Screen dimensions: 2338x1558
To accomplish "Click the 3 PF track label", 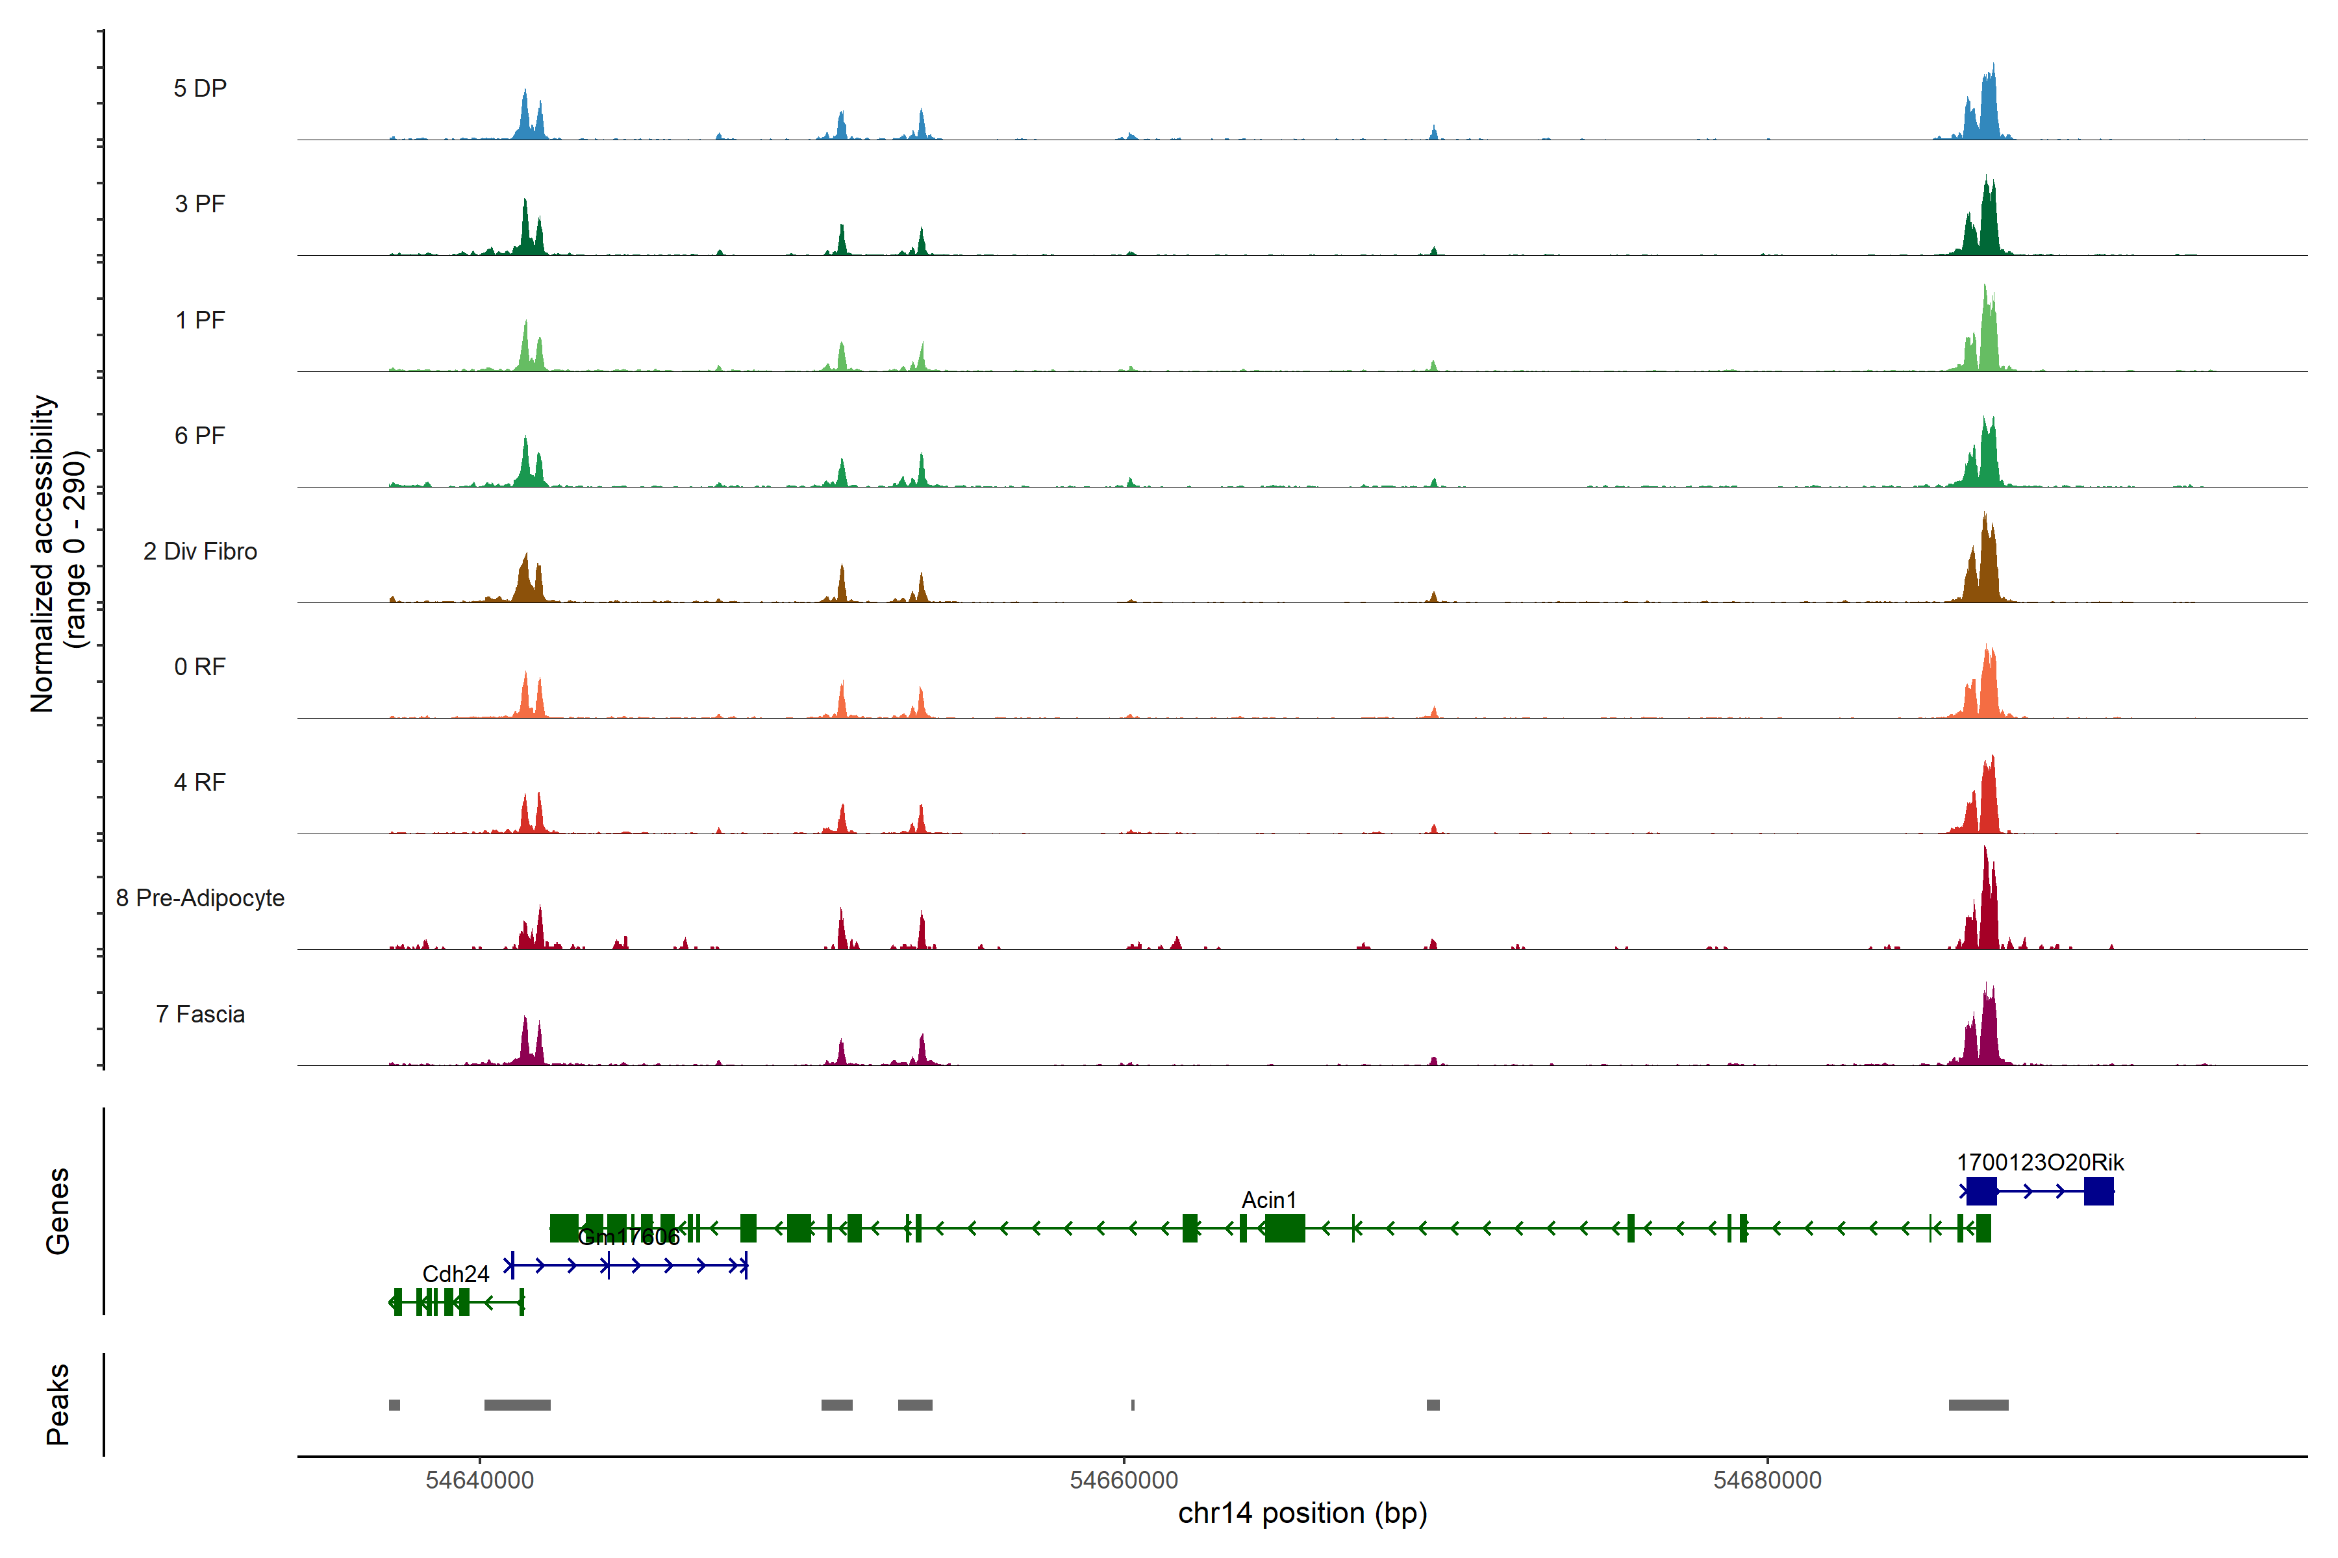I will click(200, 204).
